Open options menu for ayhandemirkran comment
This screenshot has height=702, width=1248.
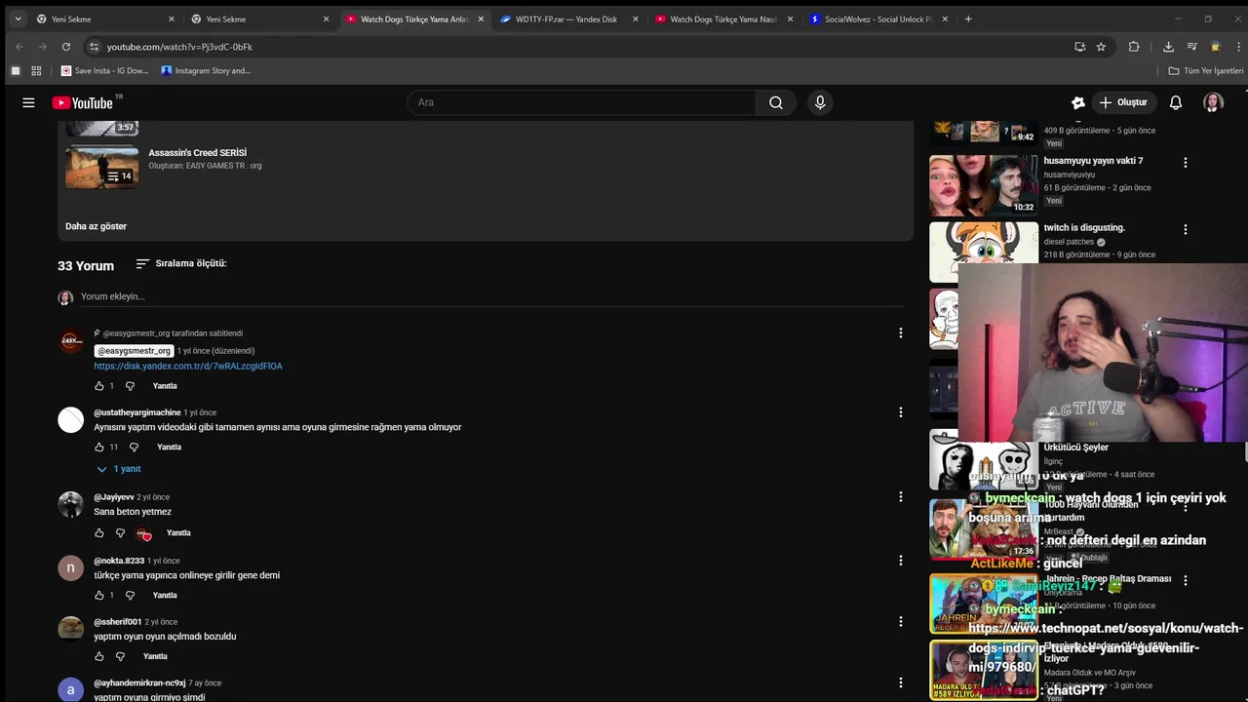pos(900,682)
